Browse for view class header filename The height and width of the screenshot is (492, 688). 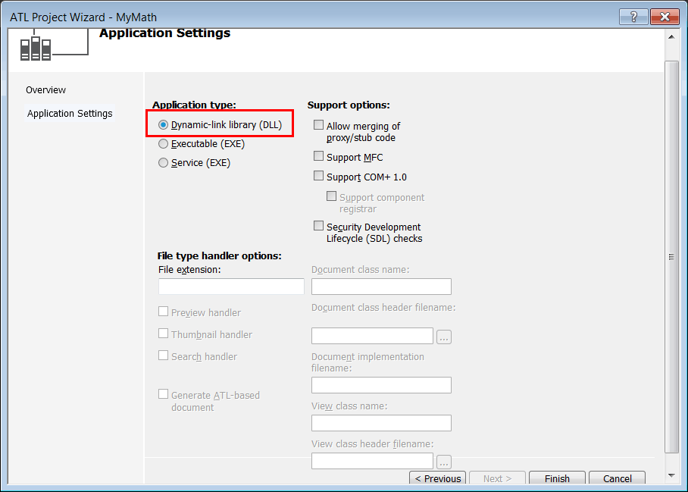(x=444, y=462)
